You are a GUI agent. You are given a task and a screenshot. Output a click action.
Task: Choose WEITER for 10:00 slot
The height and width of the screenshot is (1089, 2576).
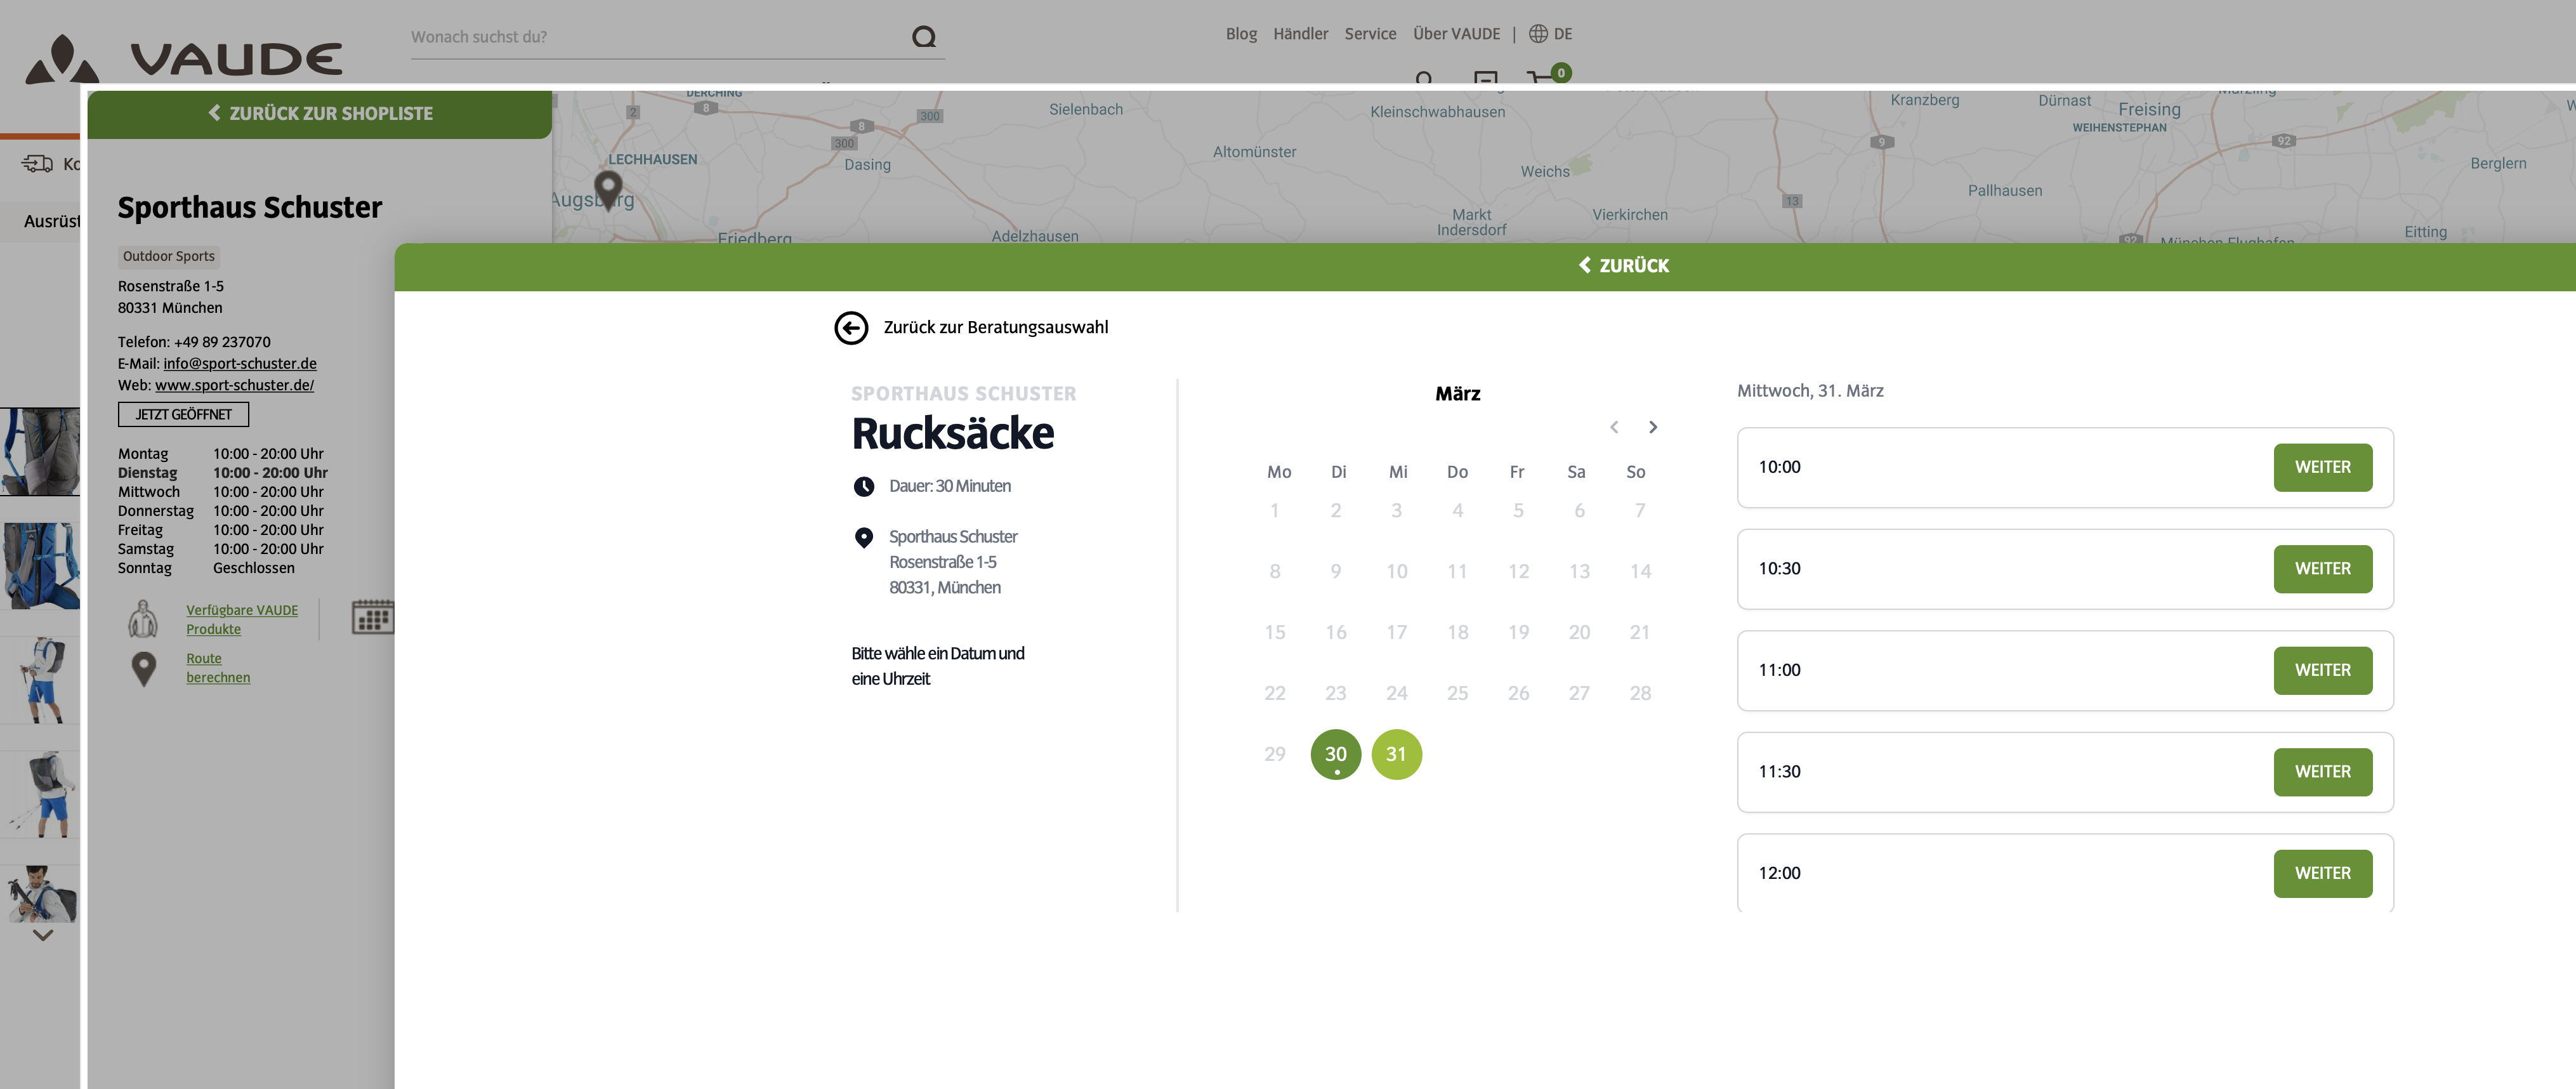(2322, 467)
